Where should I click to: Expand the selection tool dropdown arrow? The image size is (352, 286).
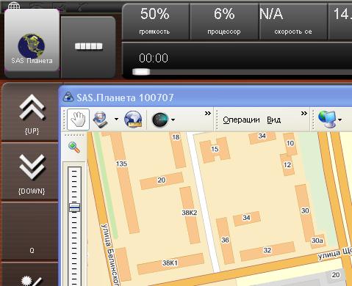click(116, 120)
